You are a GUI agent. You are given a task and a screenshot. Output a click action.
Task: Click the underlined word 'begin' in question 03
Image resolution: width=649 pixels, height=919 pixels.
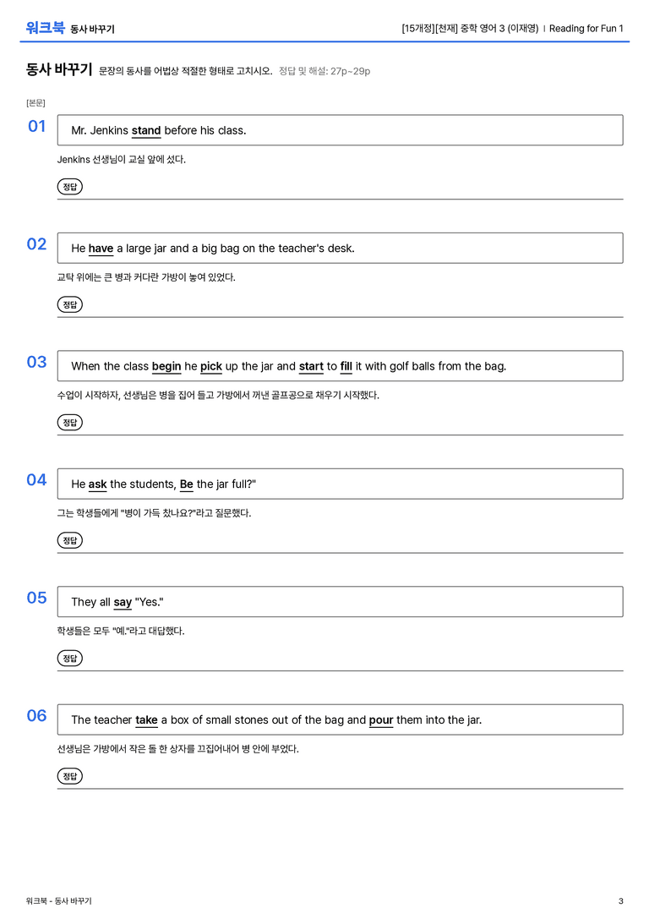click(166, 366)
